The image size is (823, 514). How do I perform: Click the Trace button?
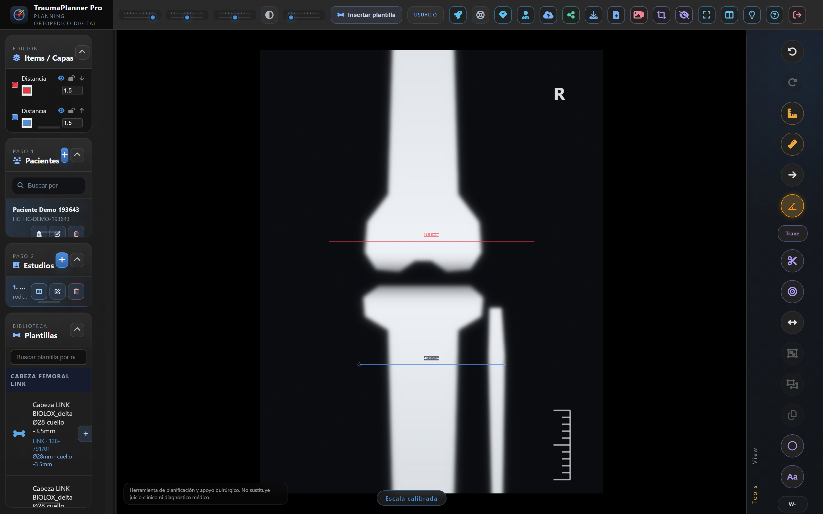tap(792, 234)
